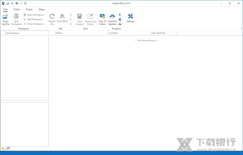Click the search icon at bottom left

(x=3, y=149)
